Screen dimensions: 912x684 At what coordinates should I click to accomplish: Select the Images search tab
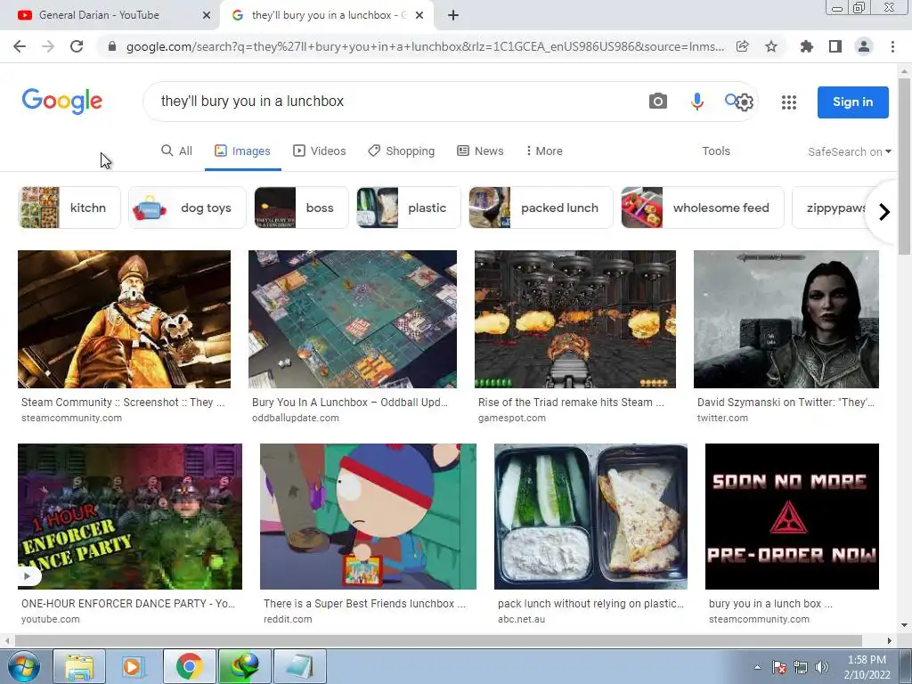pyautogui.click(x=242, y=151)
